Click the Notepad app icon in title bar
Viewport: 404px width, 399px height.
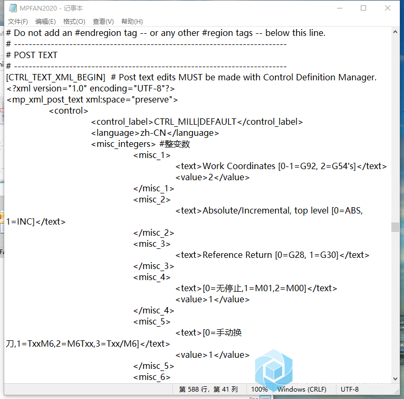tap(13, 8)
